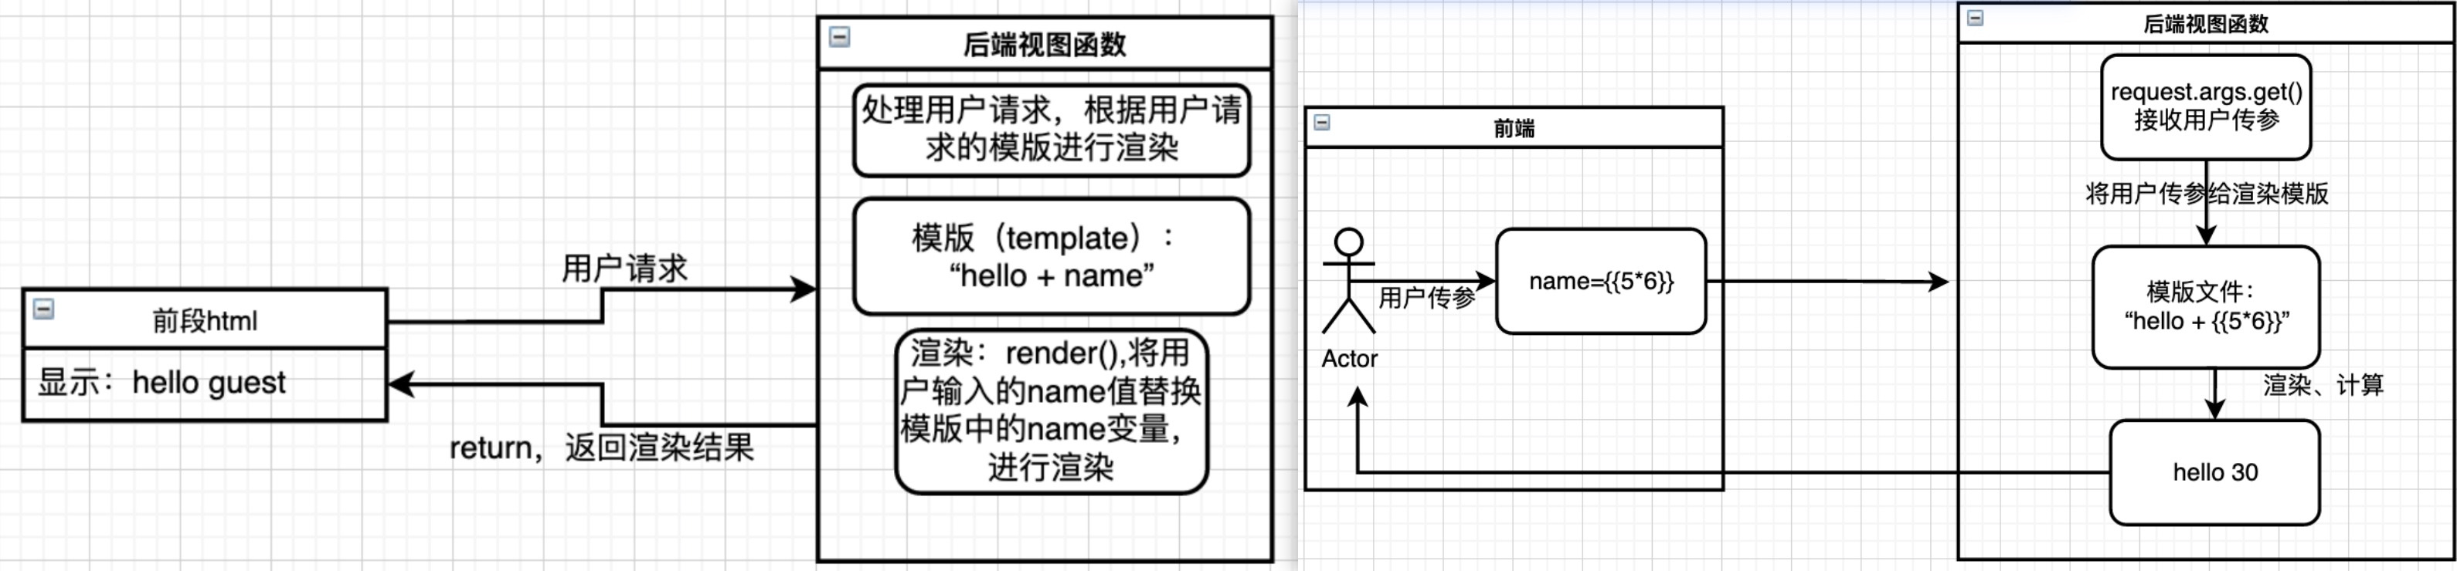Viewport: 2457px width, 571px height.
Task: Select the request.args.get() 接收用户传参 box
Action: pyautogui.click(x=2206, y=106)
